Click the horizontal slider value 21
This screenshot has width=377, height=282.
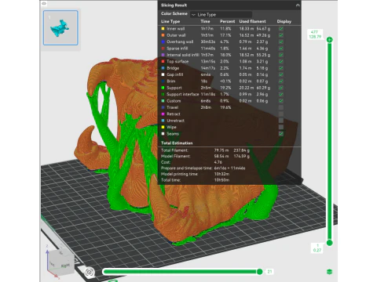click(269, 272)
